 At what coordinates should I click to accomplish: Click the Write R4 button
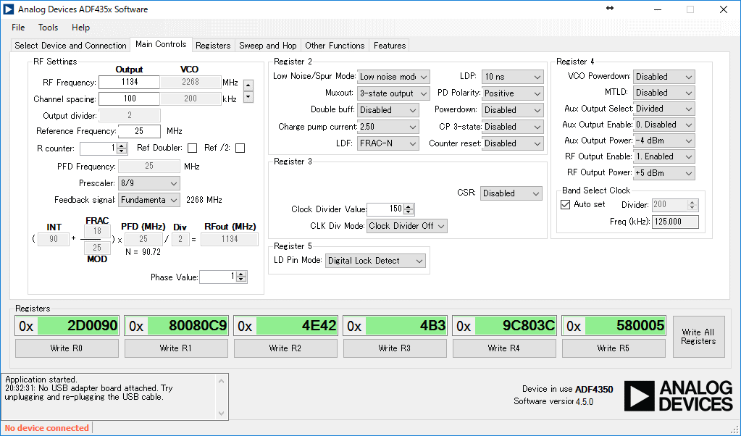click(x=504, y=348)
